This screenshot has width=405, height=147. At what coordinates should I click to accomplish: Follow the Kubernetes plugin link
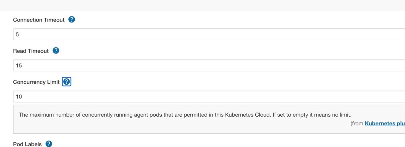pos(385,123)
